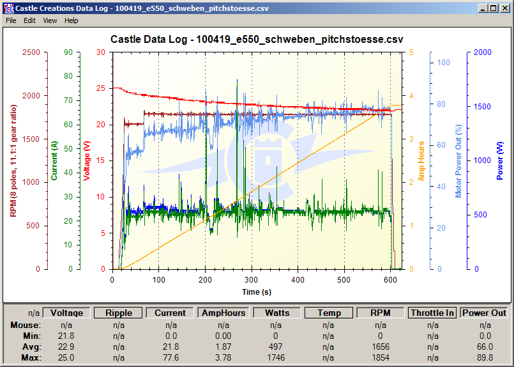
Task: Toggle the Watts series button
Action: (x=277, y=313)
